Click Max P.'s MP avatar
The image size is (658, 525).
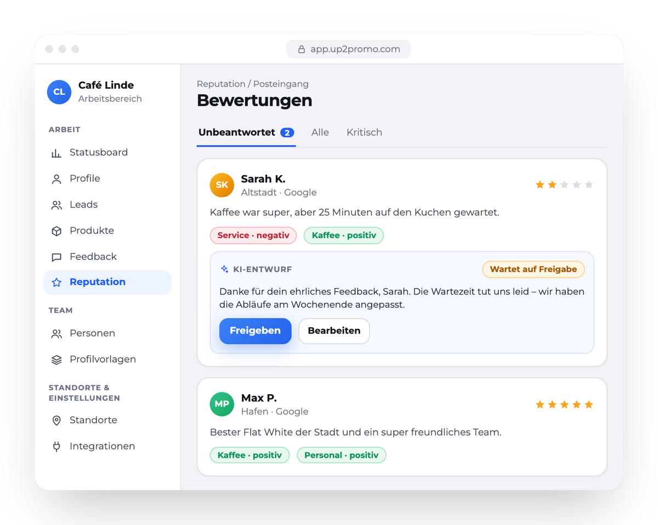222,404
